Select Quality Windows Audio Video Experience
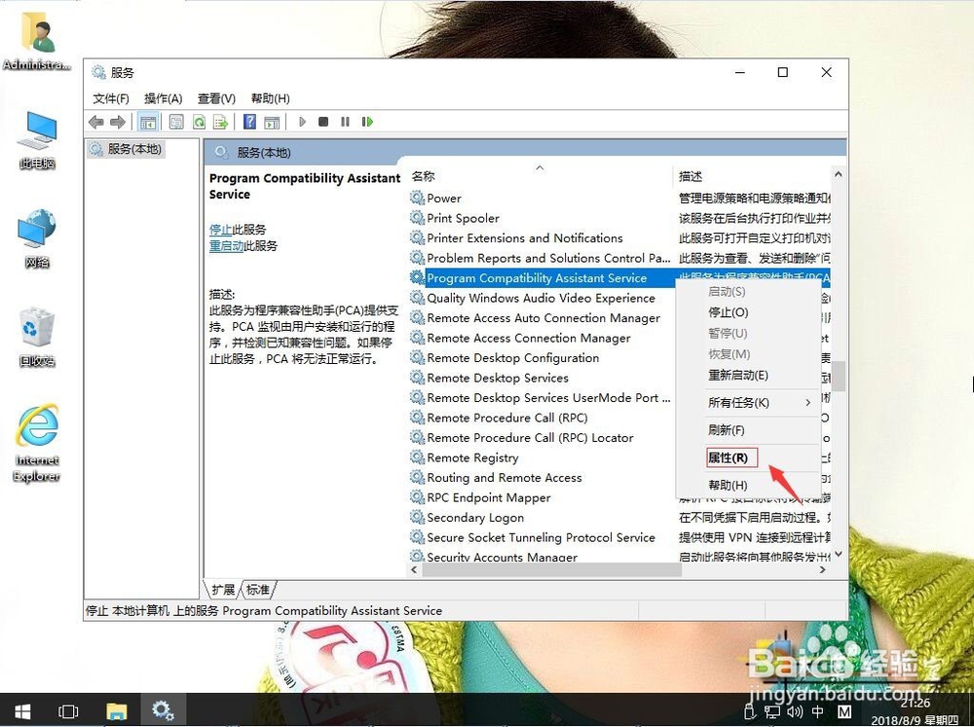The width and height of the screenshot is (974, 727). [540, 298]
